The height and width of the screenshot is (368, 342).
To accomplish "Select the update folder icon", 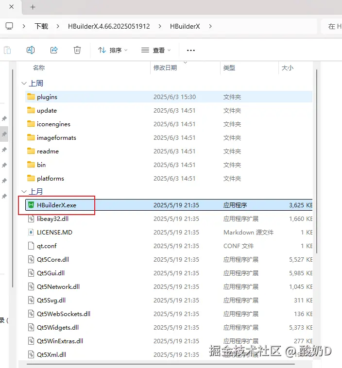I will click(31, 110).
